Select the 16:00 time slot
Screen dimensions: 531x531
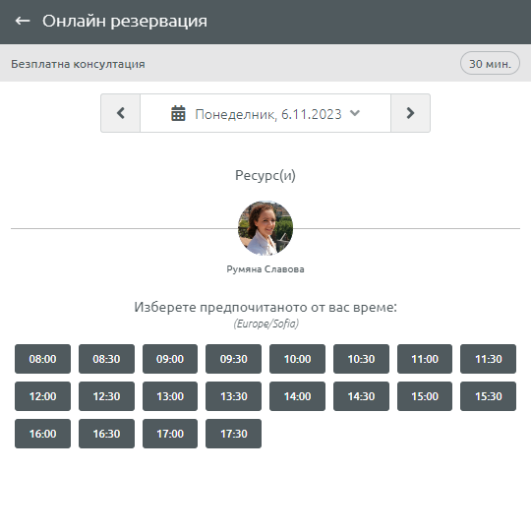[42, 434]
